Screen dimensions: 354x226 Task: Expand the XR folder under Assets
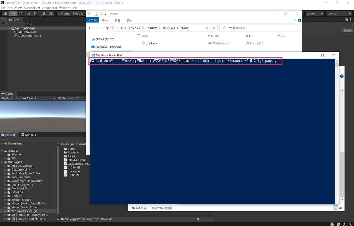(5, 158)
